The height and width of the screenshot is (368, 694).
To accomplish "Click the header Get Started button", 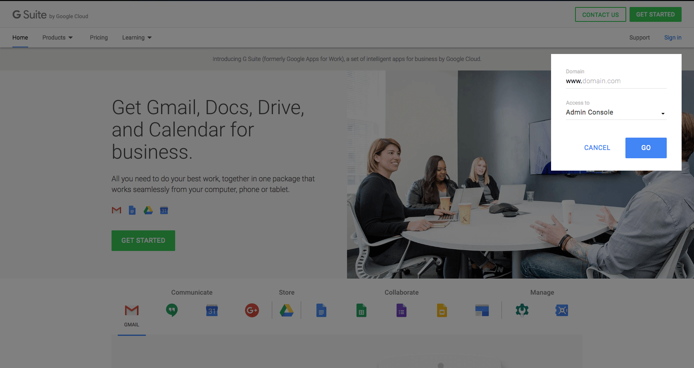I will point(656,14).
